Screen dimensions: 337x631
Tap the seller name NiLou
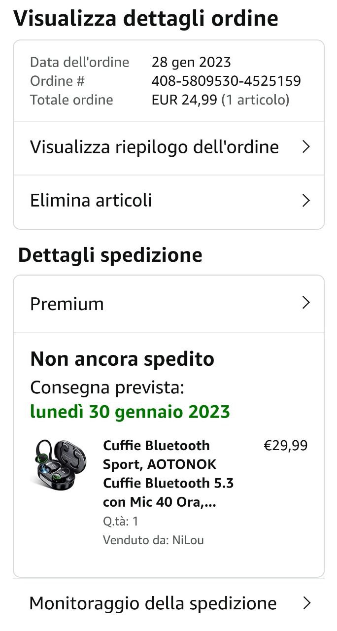188,540
